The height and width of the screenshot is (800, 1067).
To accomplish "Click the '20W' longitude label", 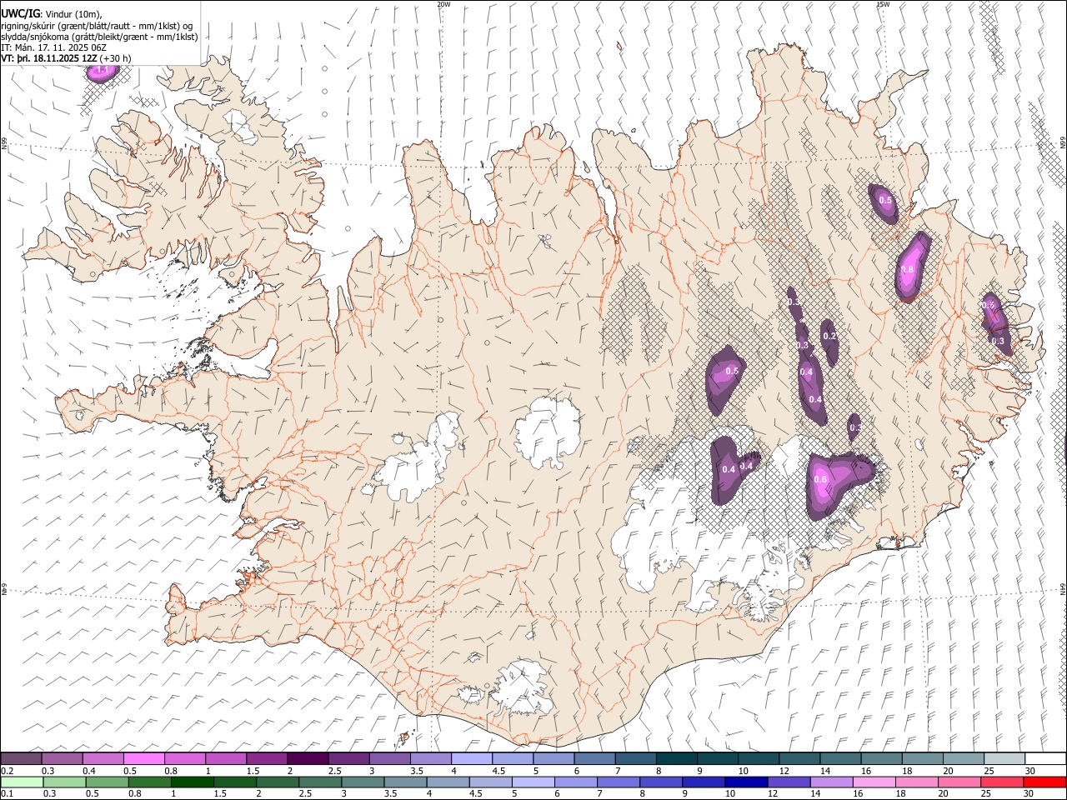I will point(443,4).
